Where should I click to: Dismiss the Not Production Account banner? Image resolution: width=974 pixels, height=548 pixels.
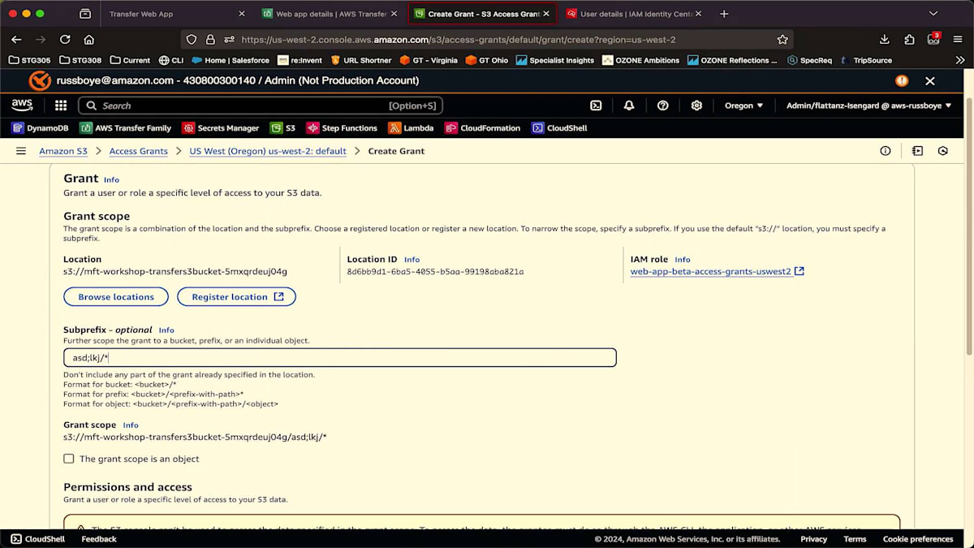(930, 81)
